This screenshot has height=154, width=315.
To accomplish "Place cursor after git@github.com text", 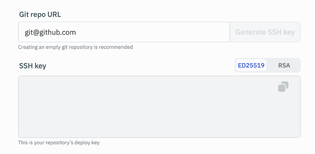I will tap(77, 32).
